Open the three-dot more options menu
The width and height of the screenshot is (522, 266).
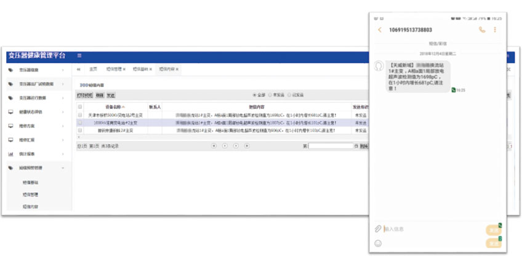click(495, 30)
